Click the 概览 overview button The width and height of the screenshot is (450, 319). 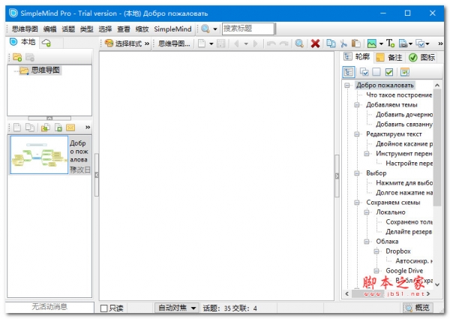417,308
